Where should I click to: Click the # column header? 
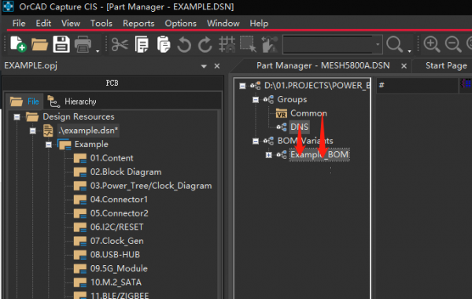click(417, 85)
